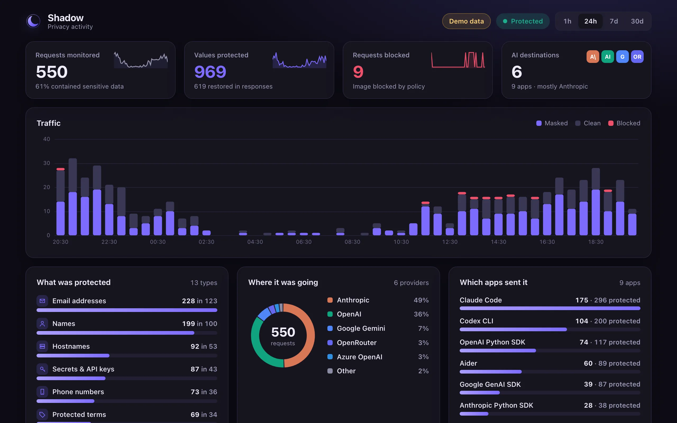Select the 24h time range

[x=590, y=21]
